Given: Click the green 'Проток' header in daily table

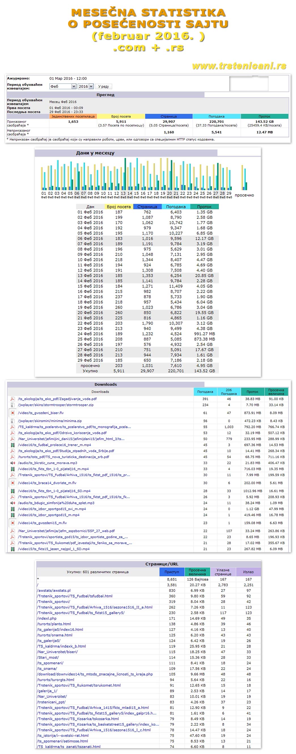Looking at the screenshot, I should tap(204, 207).
